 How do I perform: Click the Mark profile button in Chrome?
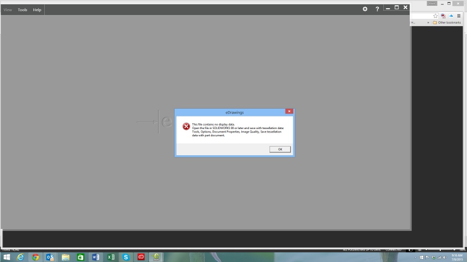(432, 3)
